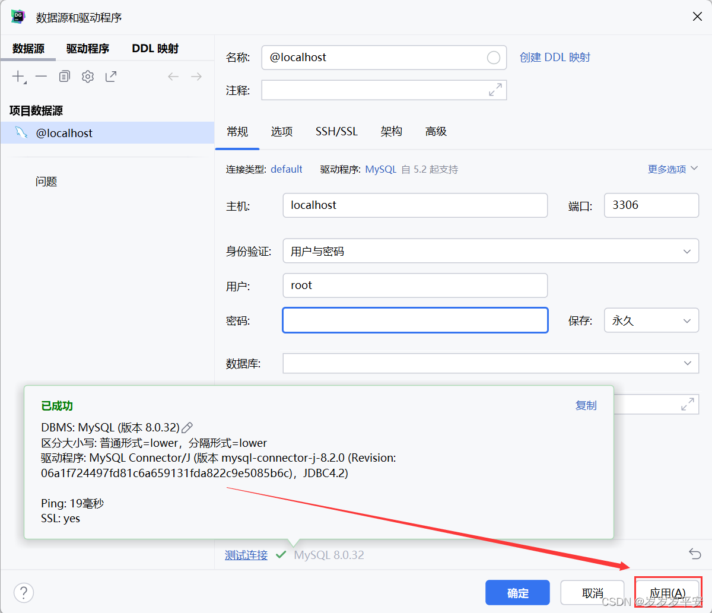Viewport: 712px width, 613px height.
Task: Click the 确定 button
Action: pyautogui.click(x=518, y=592)
